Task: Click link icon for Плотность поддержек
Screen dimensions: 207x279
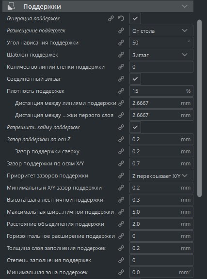Action: point(121,91)
